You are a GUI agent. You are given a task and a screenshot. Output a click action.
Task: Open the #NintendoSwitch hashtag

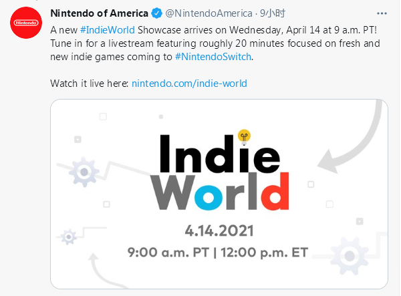(x=213, y=57)
